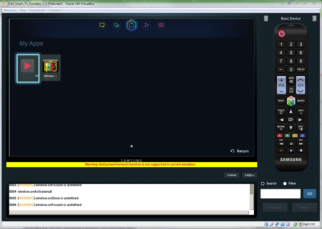Open the nStream app tile
This screenshot has height=229, width=322.
(x=50, y=68)
